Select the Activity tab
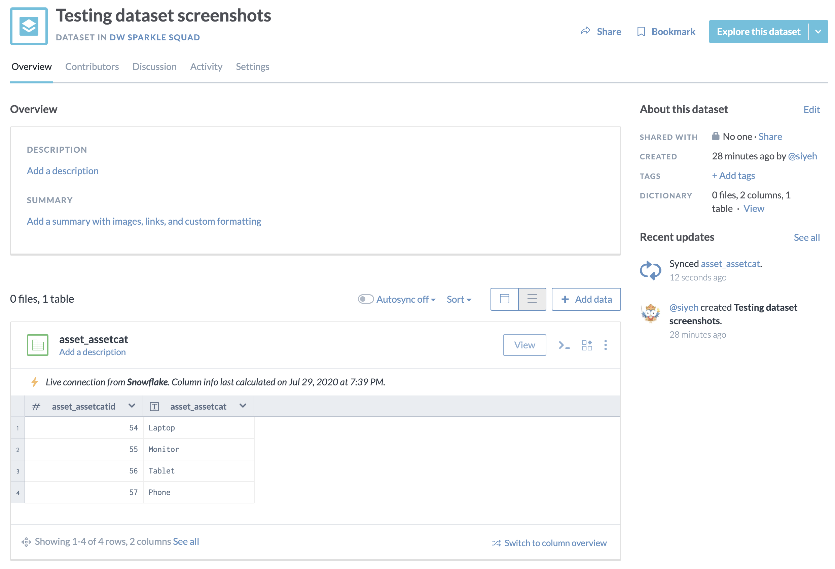Image resolution: width=835 pixels, height=569 pixels. [206, 66]
